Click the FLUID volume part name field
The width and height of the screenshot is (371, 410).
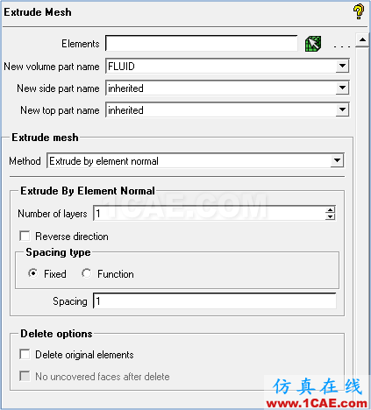pyautogui.click(x=221, y=67)
